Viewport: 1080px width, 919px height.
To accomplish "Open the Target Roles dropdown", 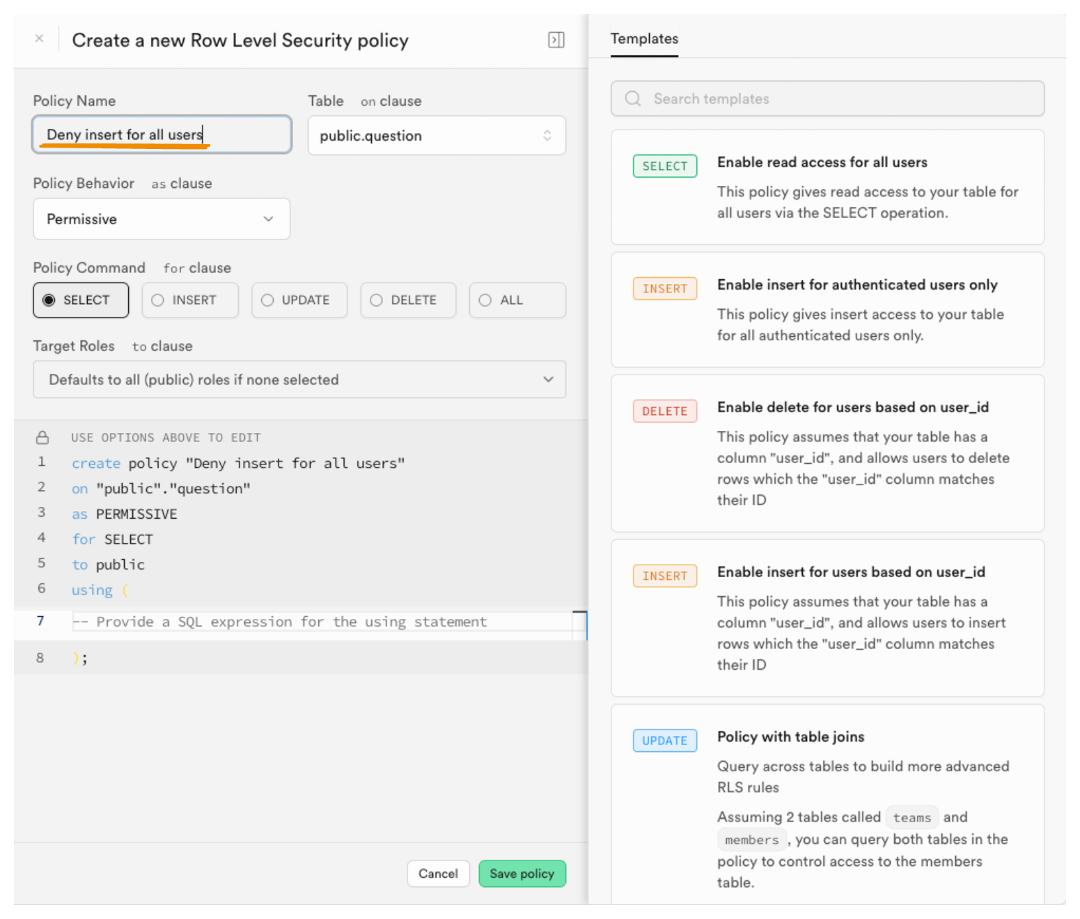I will pyautogui.click(x=299, y=379).
